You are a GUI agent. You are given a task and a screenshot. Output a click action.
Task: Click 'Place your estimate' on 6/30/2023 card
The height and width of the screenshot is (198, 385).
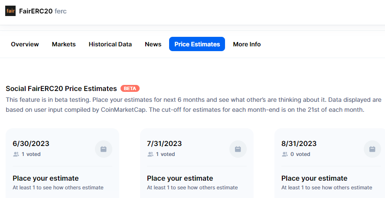pos(46,179)
